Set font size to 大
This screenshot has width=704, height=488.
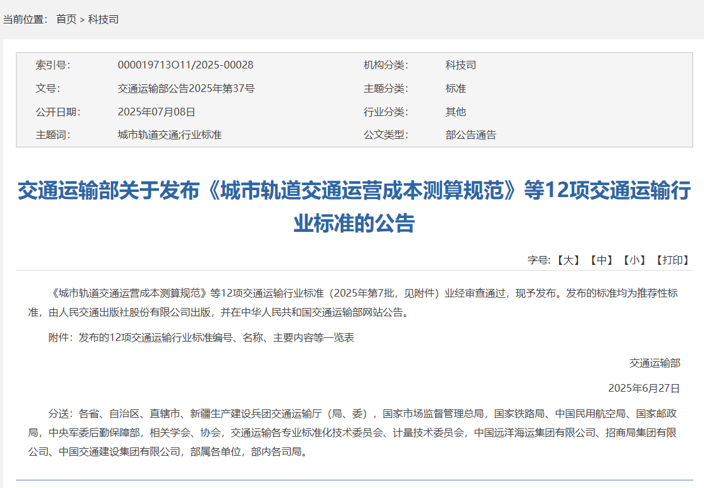pyautogui.click(x=568, y=260)
